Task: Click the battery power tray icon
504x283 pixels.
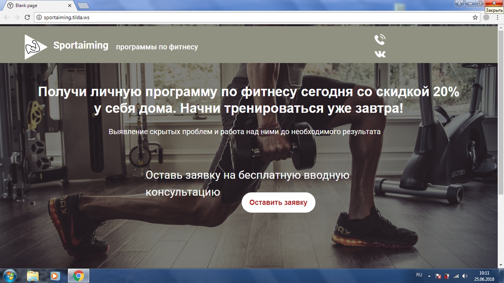Action: click(x=447, y=276)
